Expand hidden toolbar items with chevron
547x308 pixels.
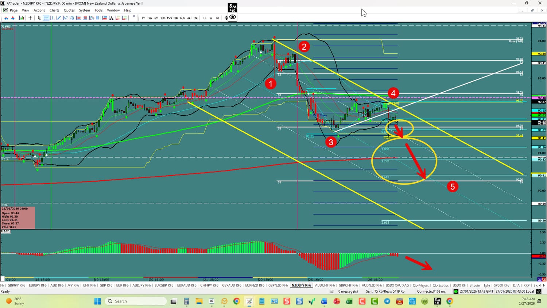[134, 16]
